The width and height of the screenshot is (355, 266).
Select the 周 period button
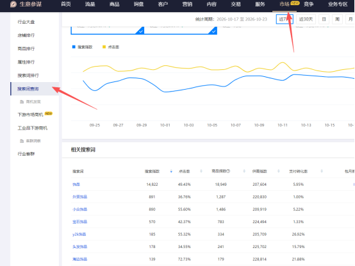337,19
